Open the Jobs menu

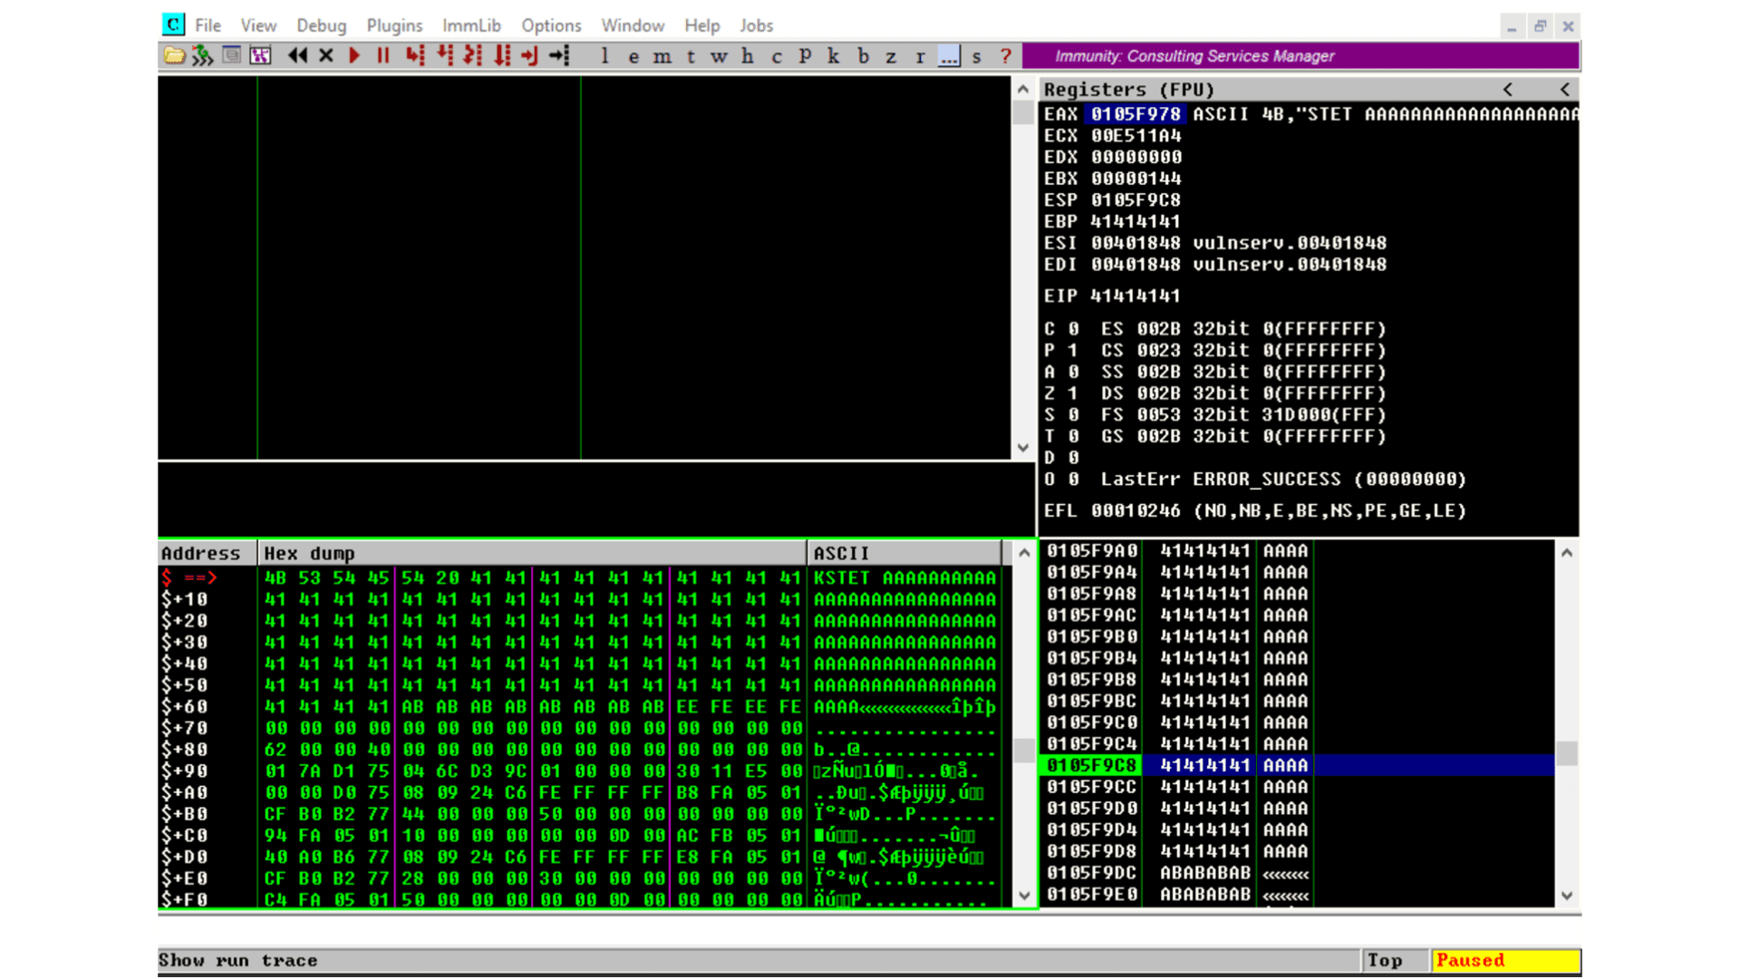pos(756,25)
